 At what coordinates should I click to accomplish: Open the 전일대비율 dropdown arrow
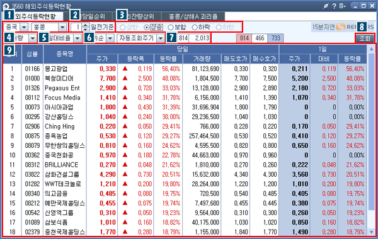click(x=77, y=38)
